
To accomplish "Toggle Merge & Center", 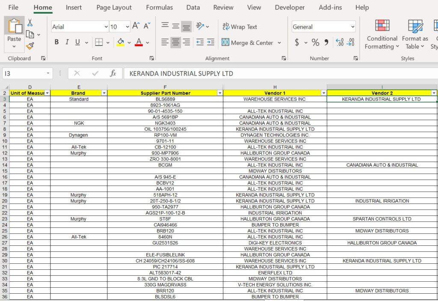I will pyautogui.click(x=247, y=42).
